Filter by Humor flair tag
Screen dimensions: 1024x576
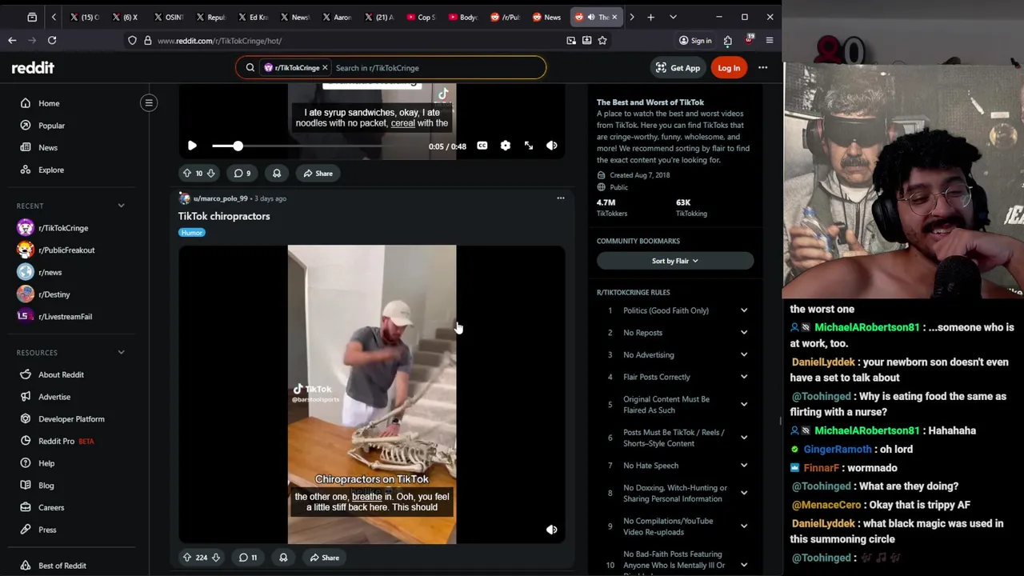(x=192, y=233)
